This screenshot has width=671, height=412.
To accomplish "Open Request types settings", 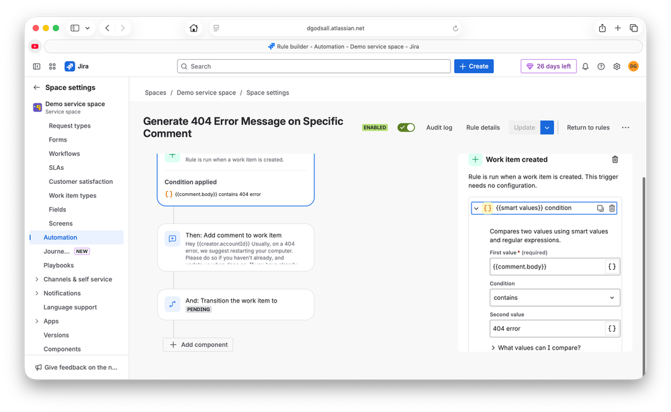I will [70, 125].
